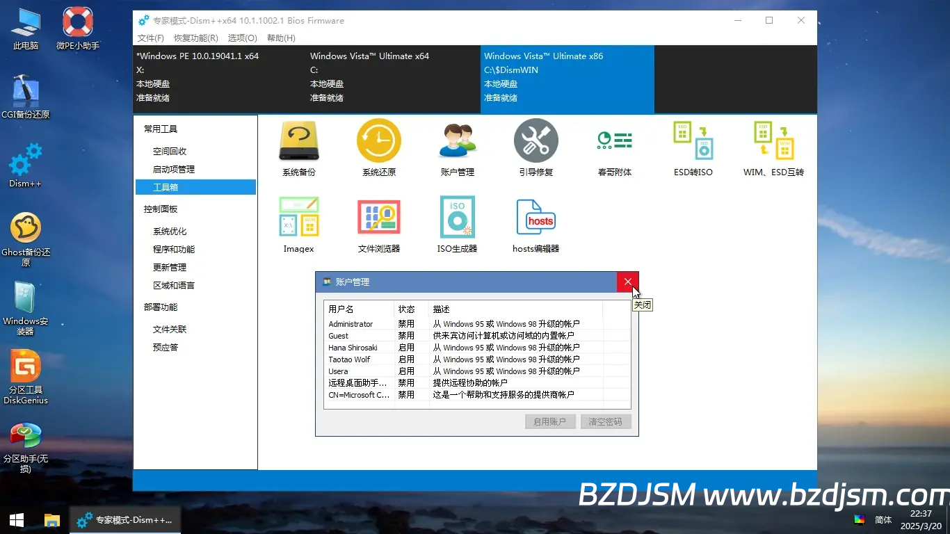Launch the Imagex tool

pos(298,225)
